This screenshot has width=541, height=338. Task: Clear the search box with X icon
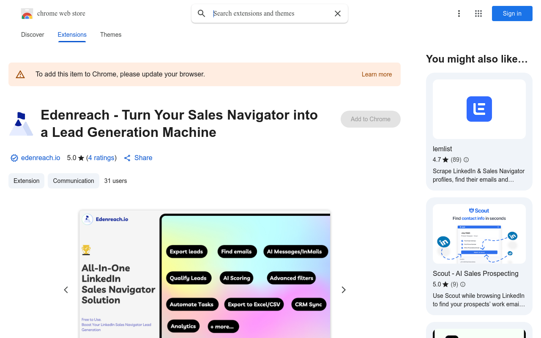pyautogui.click(x=338, y=14)
